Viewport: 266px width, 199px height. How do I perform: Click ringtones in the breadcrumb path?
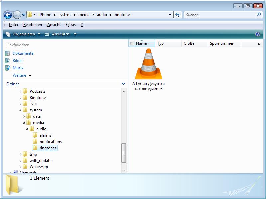[123, 15]
